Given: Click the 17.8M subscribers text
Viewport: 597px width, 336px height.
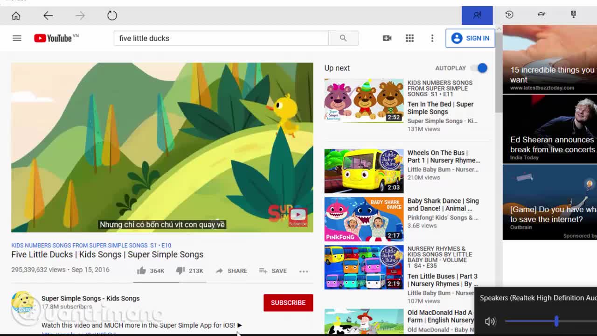Looking at the screenshot, I should click(x=67, y=307).
